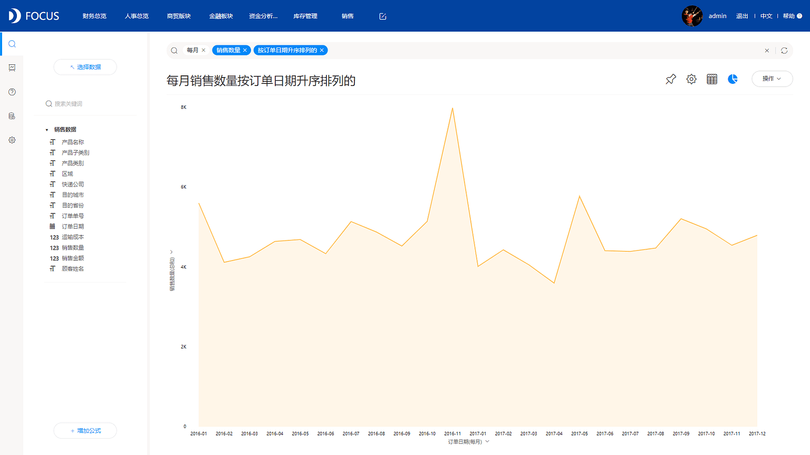Click the 2017-05 data point on chart

[580, 196]
